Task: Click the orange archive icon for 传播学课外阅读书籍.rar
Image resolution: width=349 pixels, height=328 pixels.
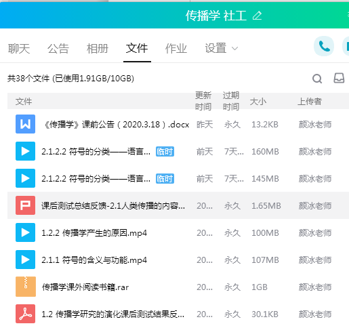Action: 26,287
